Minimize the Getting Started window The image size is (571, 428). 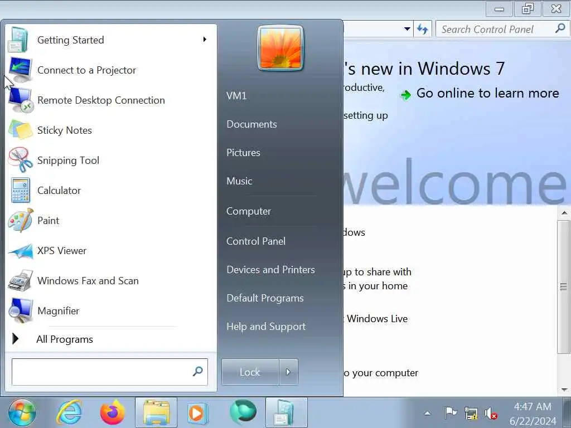tap(499, 9)
